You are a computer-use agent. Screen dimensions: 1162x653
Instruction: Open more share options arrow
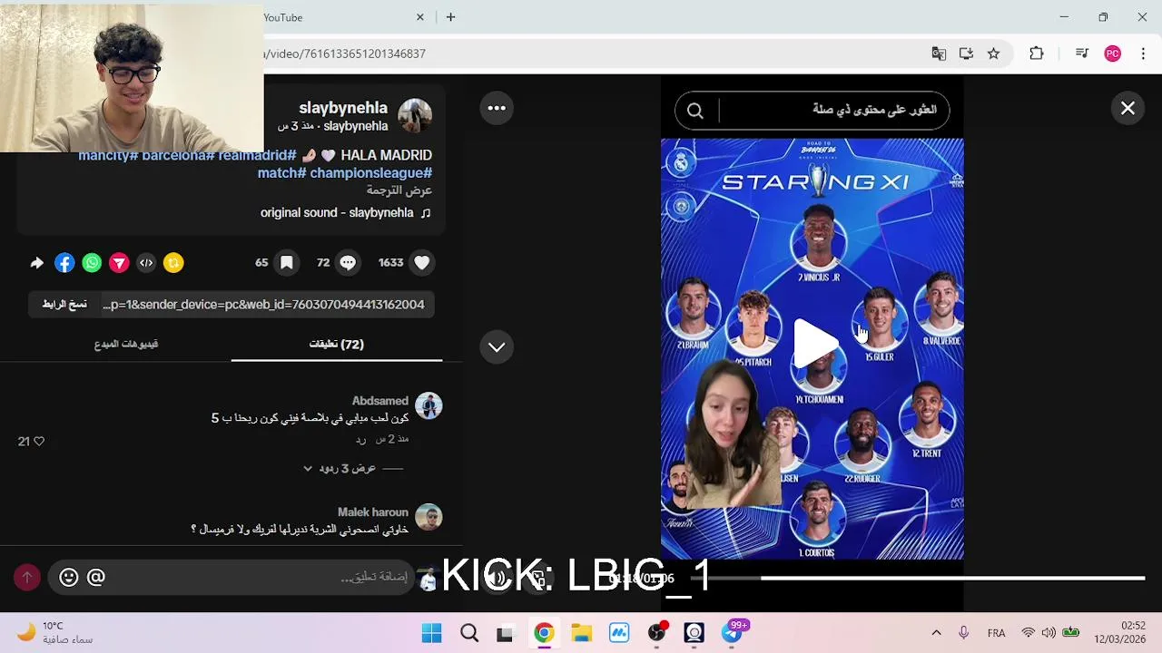(x=37, y=263)
